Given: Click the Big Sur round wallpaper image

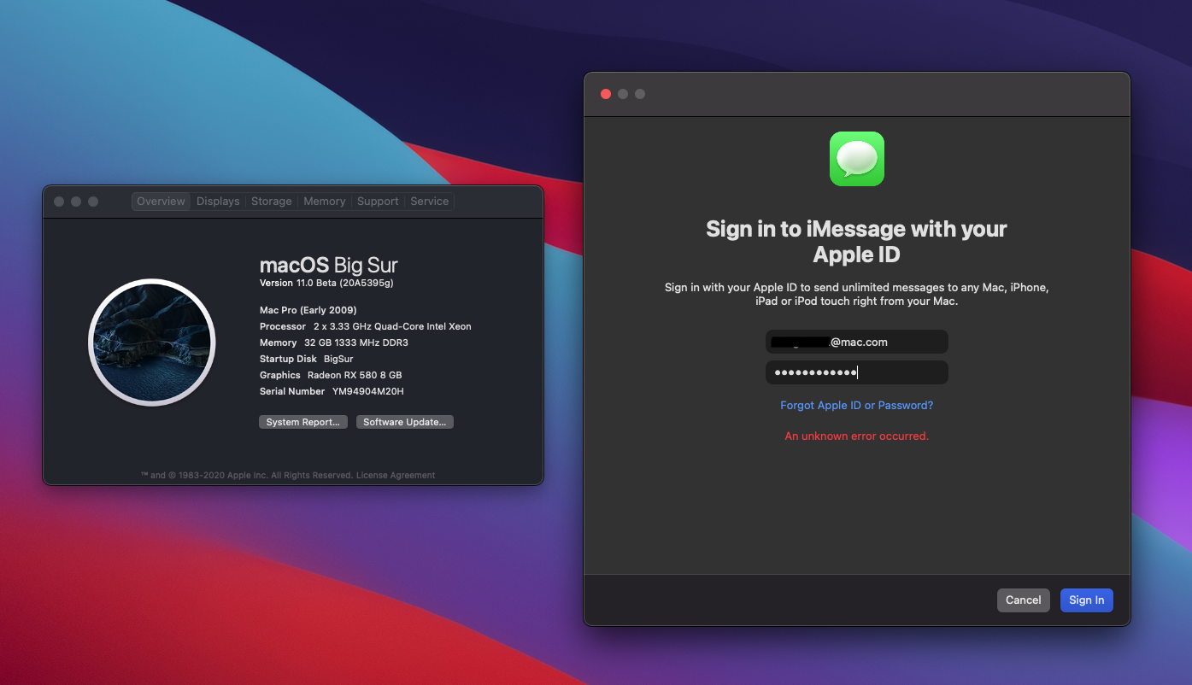Looking at the screenshot, I should click(152, 342).
